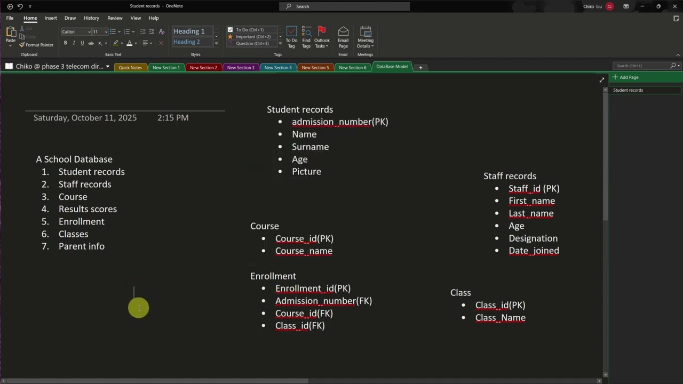Open the notebook dropdown Chiko @ phase 3
Viewport: 683px width, 384px height.
[107, 67]
